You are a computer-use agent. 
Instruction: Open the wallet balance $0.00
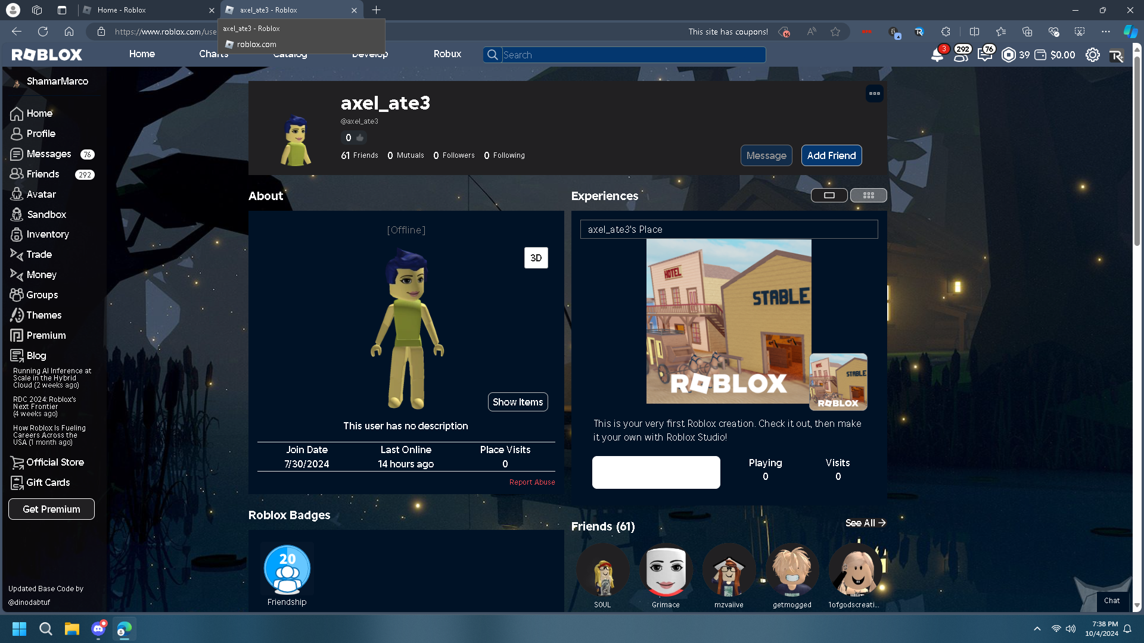[1055, 55]
